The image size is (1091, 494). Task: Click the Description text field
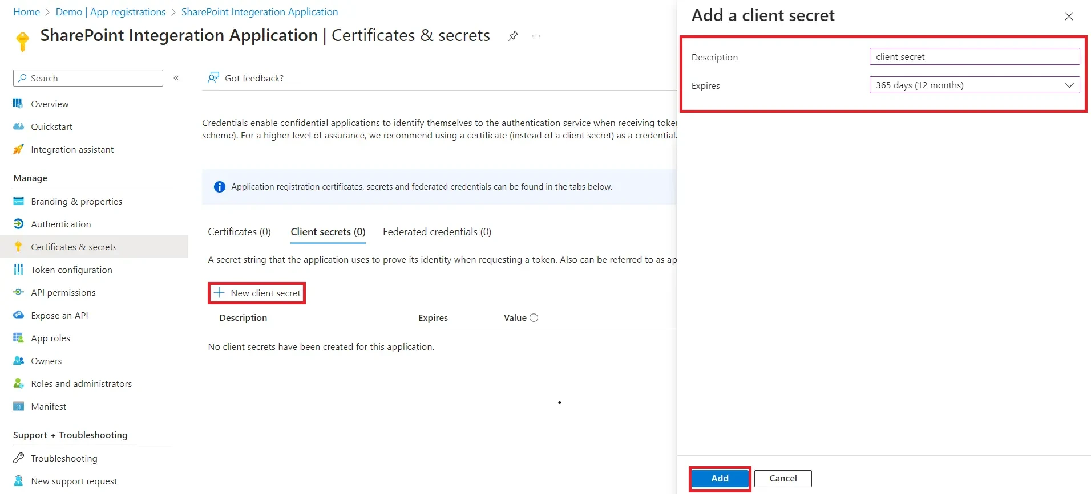click(974, 57)
